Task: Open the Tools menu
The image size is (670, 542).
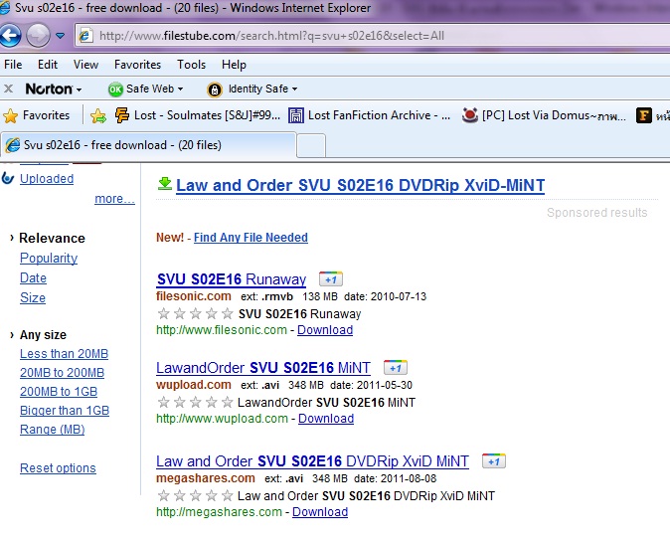Action: tap(192, 65)
